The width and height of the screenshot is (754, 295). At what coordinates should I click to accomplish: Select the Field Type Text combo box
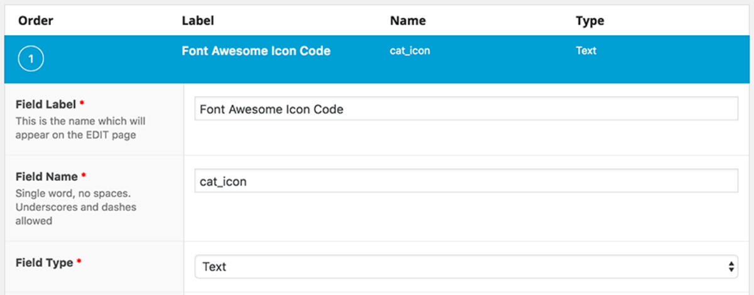point(466,267)
